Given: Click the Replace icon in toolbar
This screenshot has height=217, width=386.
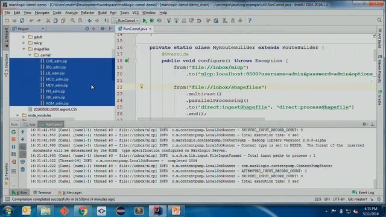Looking at the screenshot, I should (80, 20).
